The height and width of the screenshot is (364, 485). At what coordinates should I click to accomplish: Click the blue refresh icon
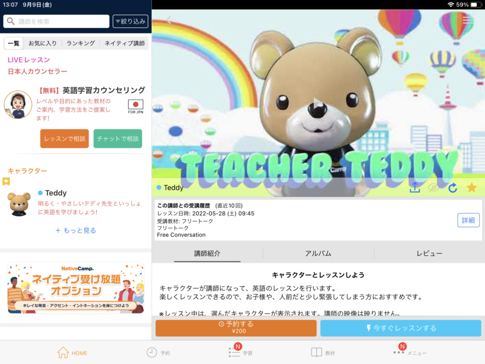click(x=452, y=187)
